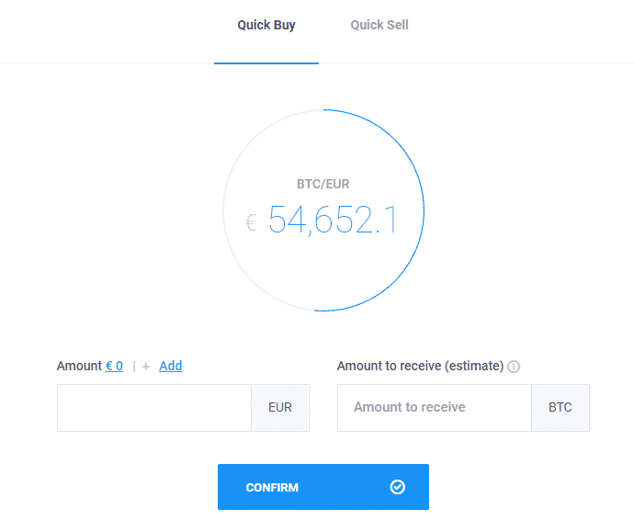Click the divider bar between € 0 and Add

coord(134,367)
